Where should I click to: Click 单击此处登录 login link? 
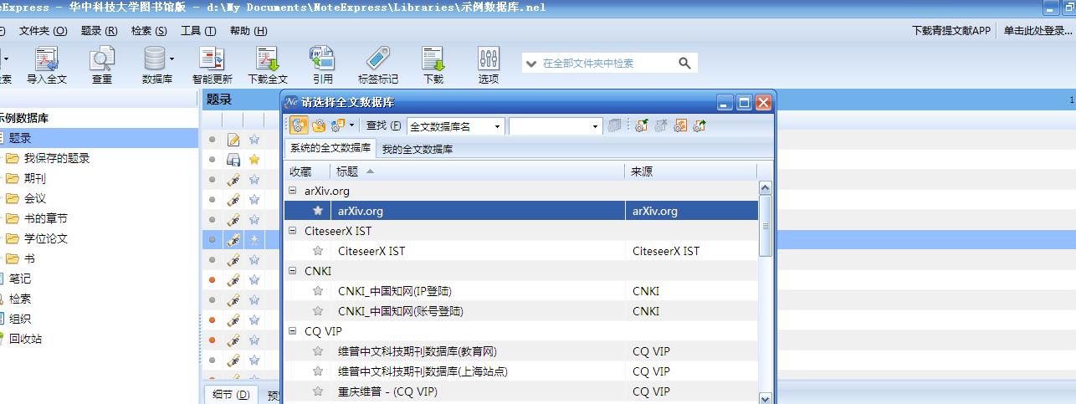point(1038,31)
